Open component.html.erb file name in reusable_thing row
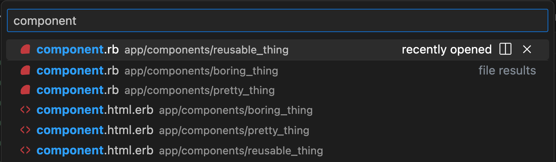Image resolution: width=556 pixels, height=162 pixels. point(95,150)
